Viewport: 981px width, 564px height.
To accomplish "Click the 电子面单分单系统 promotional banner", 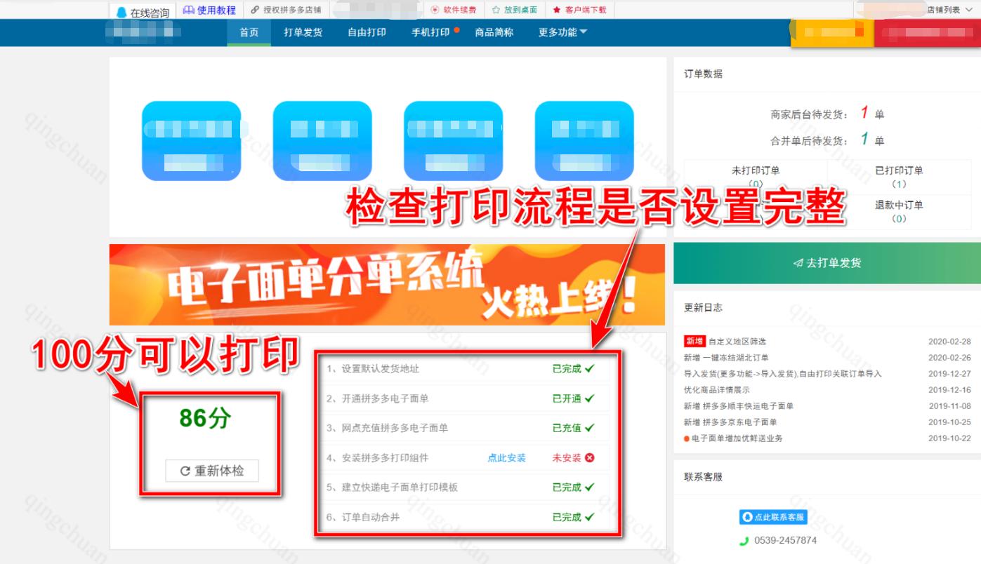I will (386, 283).
